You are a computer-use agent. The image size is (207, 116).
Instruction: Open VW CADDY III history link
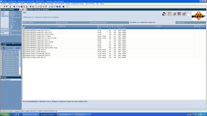pos(11,56)
